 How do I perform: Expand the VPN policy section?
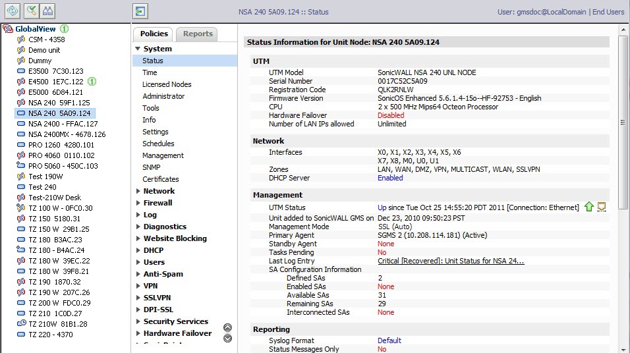click(x=138, y=286)
